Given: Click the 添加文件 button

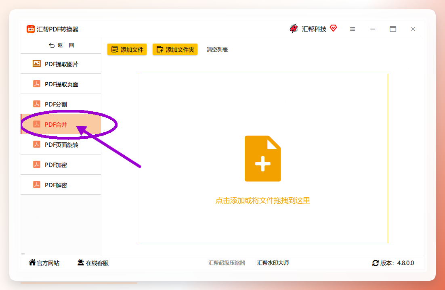Looking at the screenshot, I should [x=127, y=49].
